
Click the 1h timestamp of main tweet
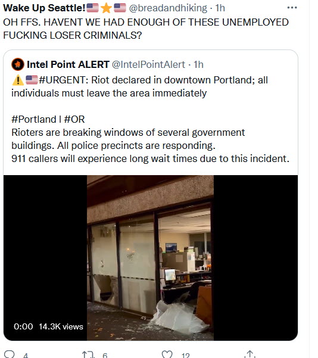click(x=220, y=8)
